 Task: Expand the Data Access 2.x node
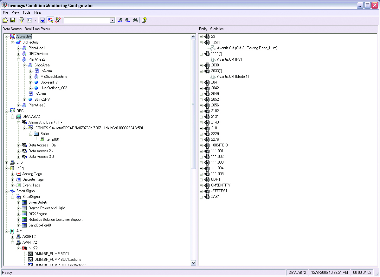(x=18, y=151)
